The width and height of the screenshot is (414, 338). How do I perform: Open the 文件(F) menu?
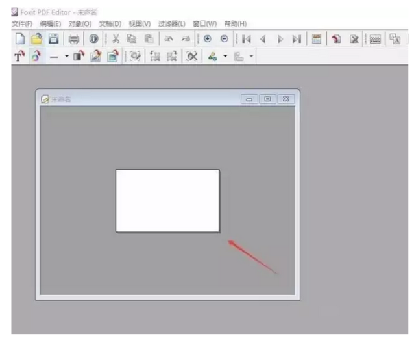(22, 24)
